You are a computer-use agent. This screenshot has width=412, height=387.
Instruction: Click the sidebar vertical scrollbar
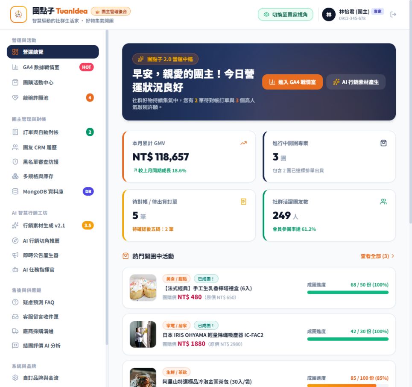coord(107,187)
